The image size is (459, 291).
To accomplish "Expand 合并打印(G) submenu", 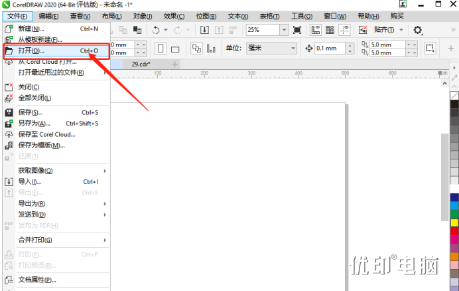I will click(56, 240).
